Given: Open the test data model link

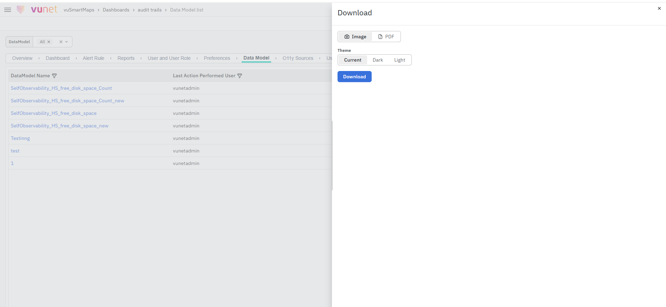Looking at the screenshot, I should (x=15, y=151).
